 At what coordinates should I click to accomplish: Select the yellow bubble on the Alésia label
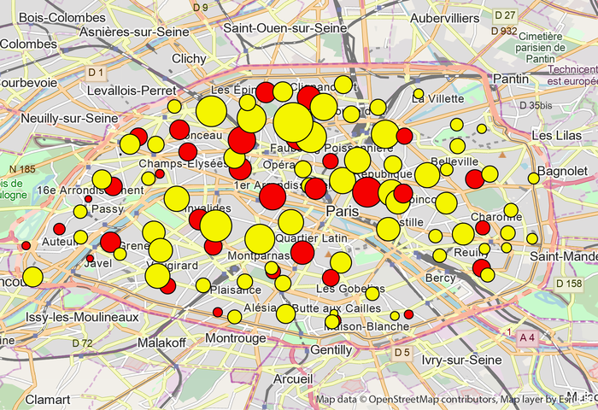click(x=285, y=313)
